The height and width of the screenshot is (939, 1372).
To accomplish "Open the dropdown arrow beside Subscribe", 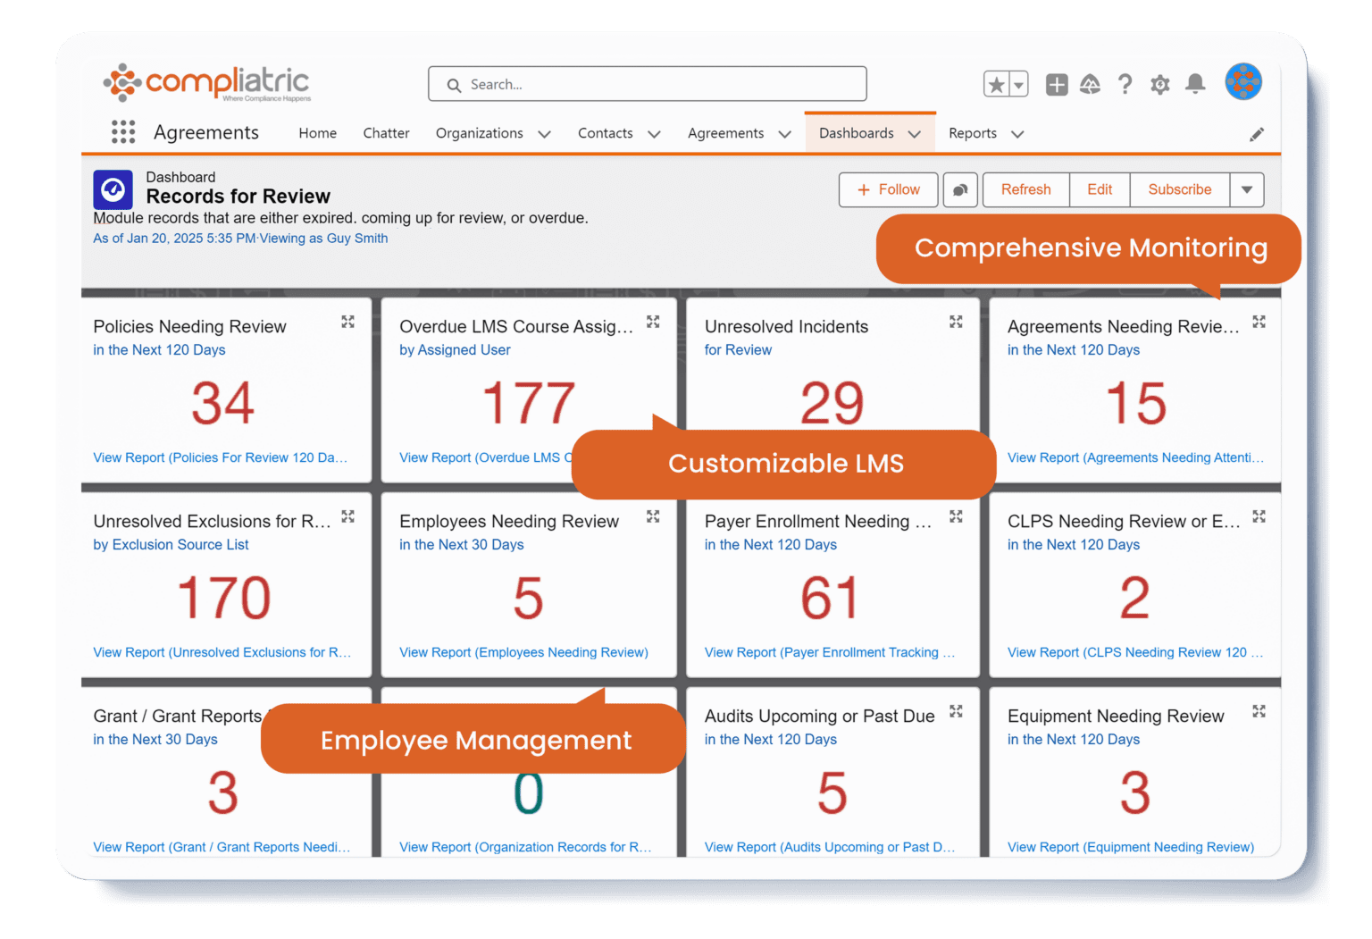I will pos(1246,189).
